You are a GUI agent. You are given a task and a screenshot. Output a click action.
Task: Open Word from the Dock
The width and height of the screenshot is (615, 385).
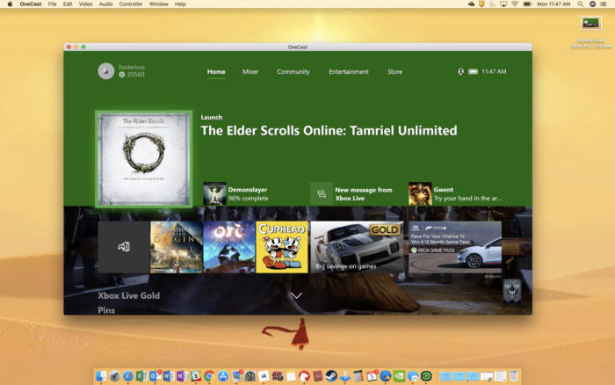pos(169,376)
